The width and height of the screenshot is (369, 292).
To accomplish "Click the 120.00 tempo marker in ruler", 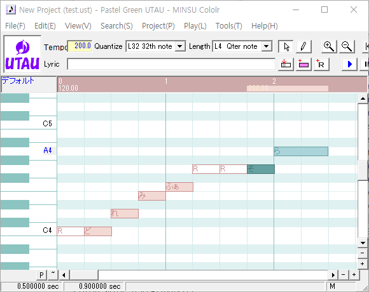I will tap(68, 88).
